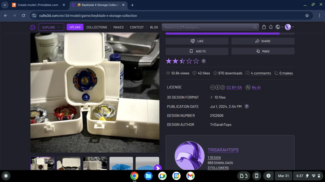
Task: Open Chrome three-dot menu
Action: point(319,15)
